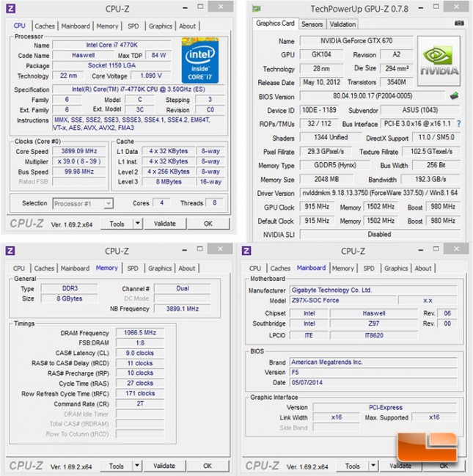The image size is (473, 476).
Task: Switch to the Sensors tab in GPU-Z
Action: coord(312,24)
